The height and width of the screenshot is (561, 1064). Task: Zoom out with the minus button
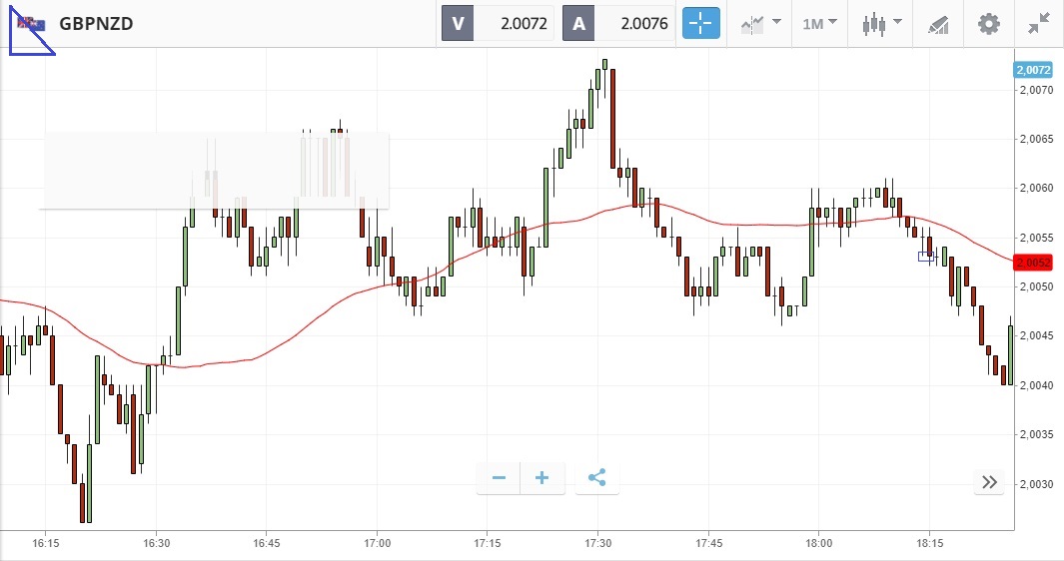coord(499,478)
